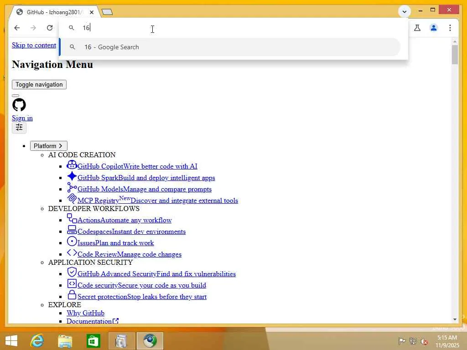This screenshot has height=350, width=467.
Task: Reload the page with the refresh icon
Action: coord(50,28)
